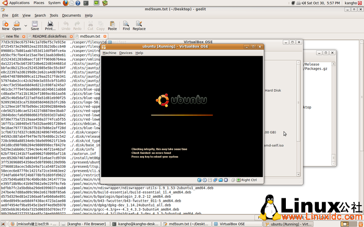Close the 'new file' tab
This screenshot has height=227, width=364.
click(x=24, y=36)
